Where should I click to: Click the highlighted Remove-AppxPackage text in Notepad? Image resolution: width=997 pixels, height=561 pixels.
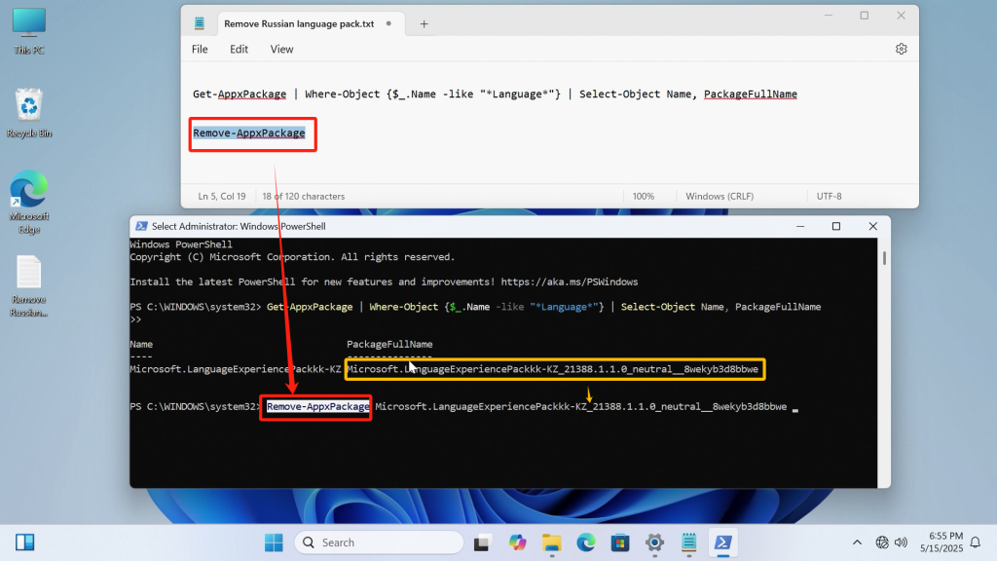pyautogui.click(x=249, y=132)
